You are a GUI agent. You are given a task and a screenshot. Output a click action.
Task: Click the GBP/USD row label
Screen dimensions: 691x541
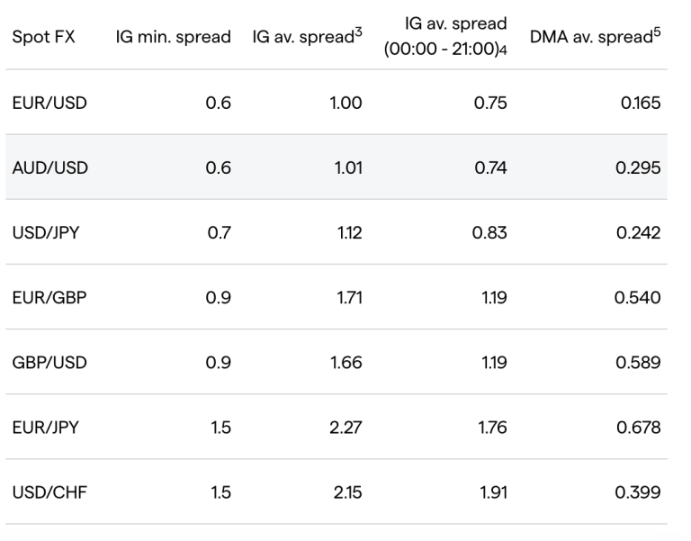tap(49, 363)
